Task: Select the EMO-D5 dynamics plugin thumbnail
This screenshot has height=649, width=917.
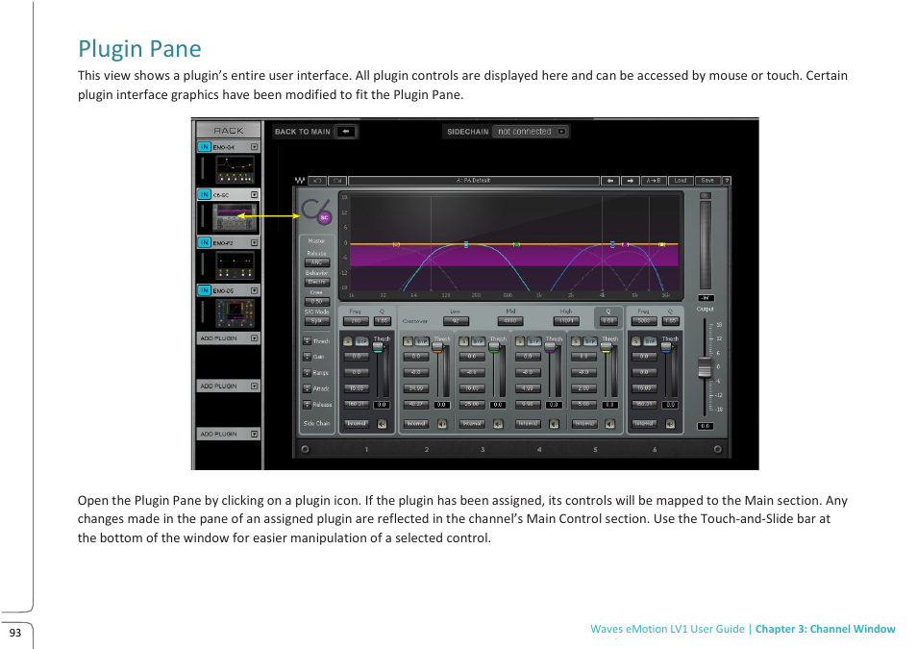Action: coord(235,313)
